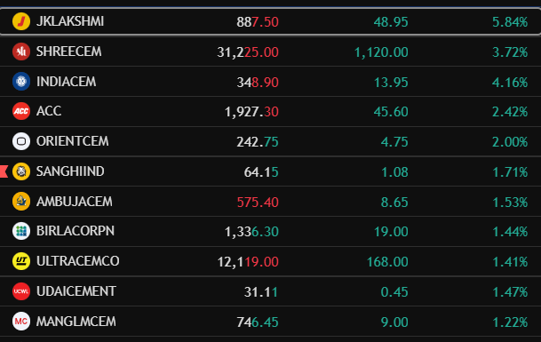Click the change value 4.75
The width and height of the screenshot is (541, 342).
coord(394,142)
